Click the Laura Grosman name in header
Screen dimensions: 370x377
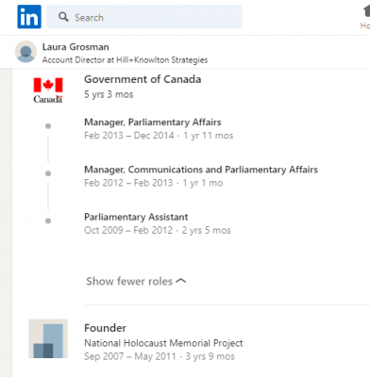point(76,47)
